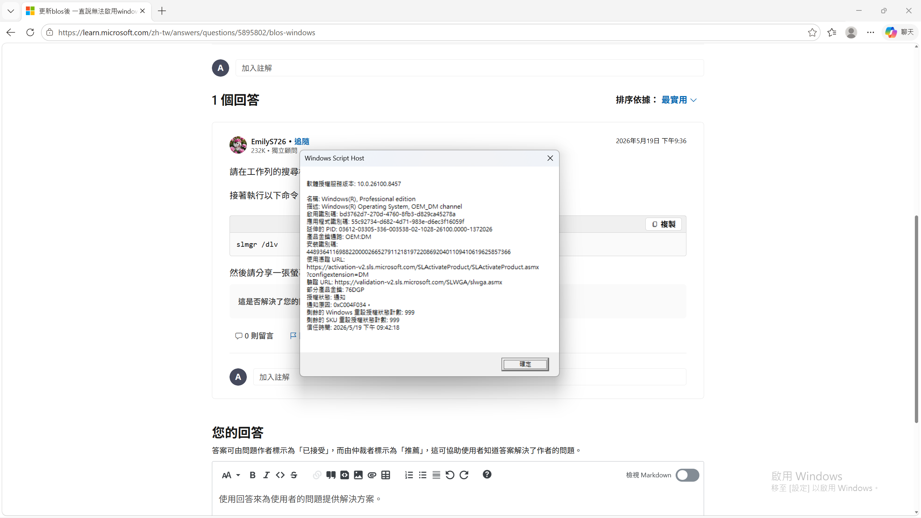Insert inline code in the answer editor
Screen dimensions: 921x518
pyautogui.click(x=280, y=475)
